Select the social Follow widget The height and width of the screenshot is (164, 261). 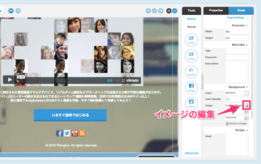[x=191, y=40]
